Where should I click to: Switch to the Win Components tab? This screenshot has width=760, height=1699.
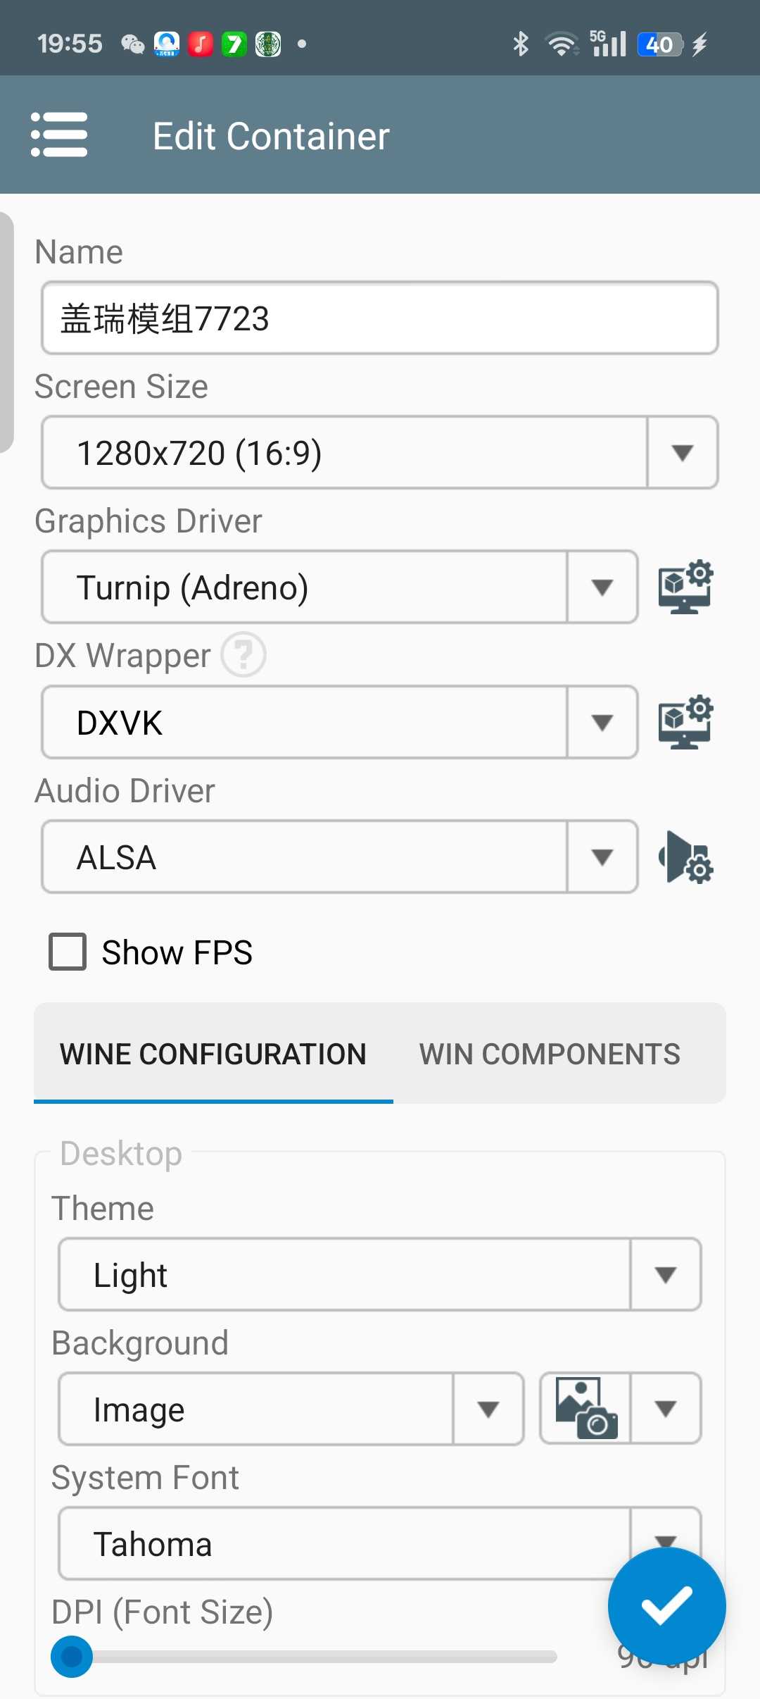pos(550,1054)
